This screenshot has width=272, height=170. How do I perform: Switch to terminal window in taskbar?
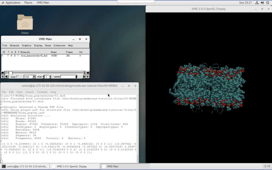(x=25, y=166)
